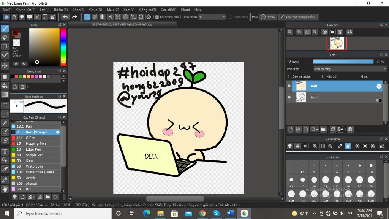Viewport: 389px width, 219px height.
Task: Enable radial snap guide
Action: pos(118,17)
